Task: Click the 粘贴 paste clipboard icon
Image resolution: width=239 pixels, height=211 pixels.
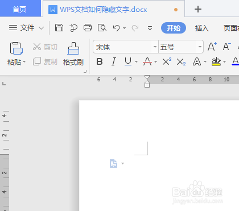Action: coord(17,48)
